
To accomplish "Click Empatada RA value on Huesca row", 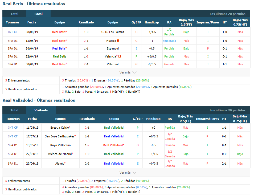I will 169,41.
